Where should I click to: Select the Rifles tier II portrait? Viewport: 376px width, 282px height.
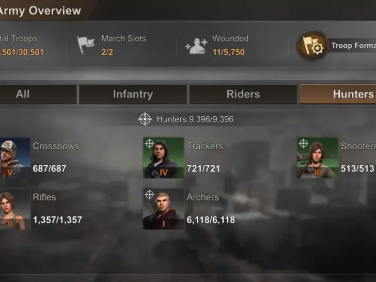pos(15,209)
